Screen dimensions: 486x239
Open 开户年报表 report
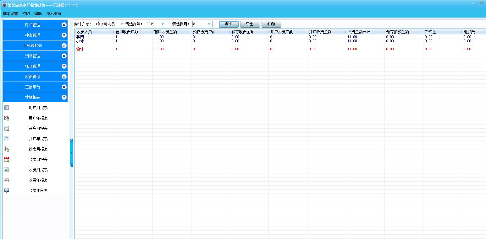[38, 139]
